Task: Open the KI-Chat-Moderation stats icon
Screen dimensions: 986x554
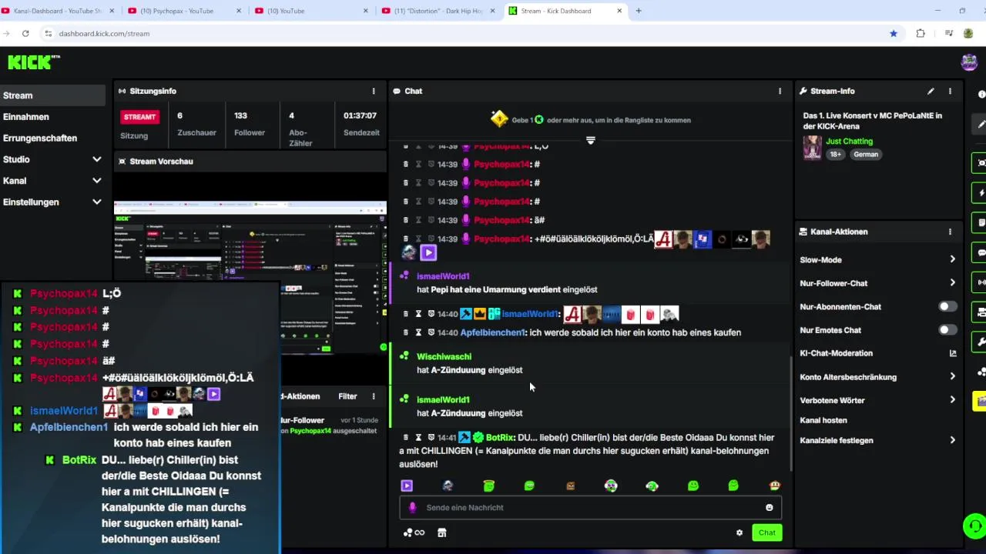Action: (953, 353)
